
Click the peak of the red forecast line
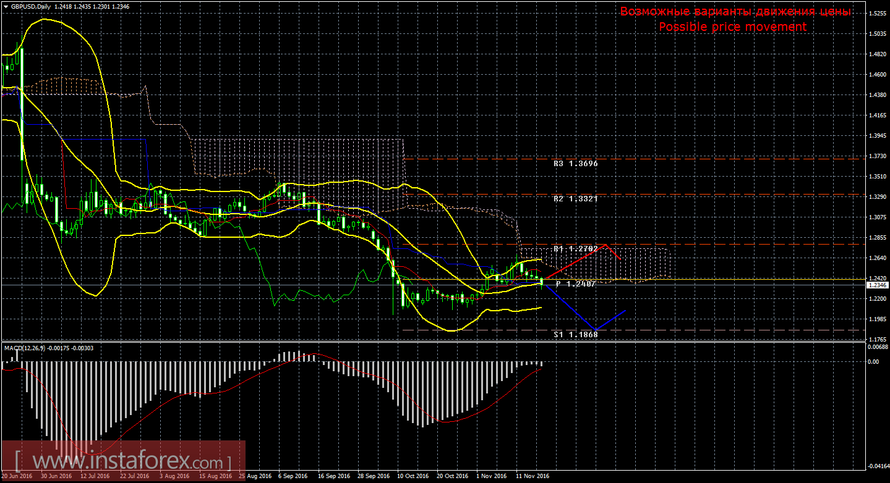[x=607, y=245]
